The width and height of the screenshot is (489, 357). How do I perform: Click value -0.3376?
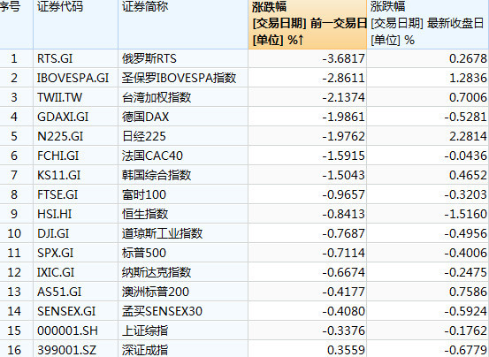tap(343, 330)
